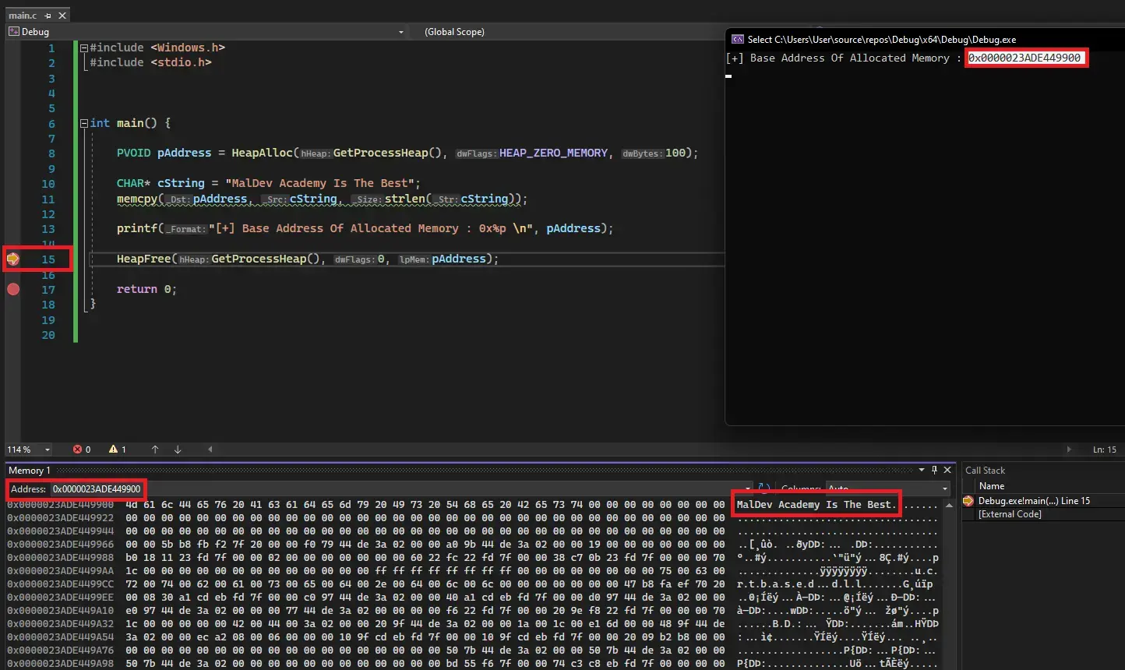Go to next issue with down arrow
This screenshot has width=1125, height=670.
(x=178, y=450)
